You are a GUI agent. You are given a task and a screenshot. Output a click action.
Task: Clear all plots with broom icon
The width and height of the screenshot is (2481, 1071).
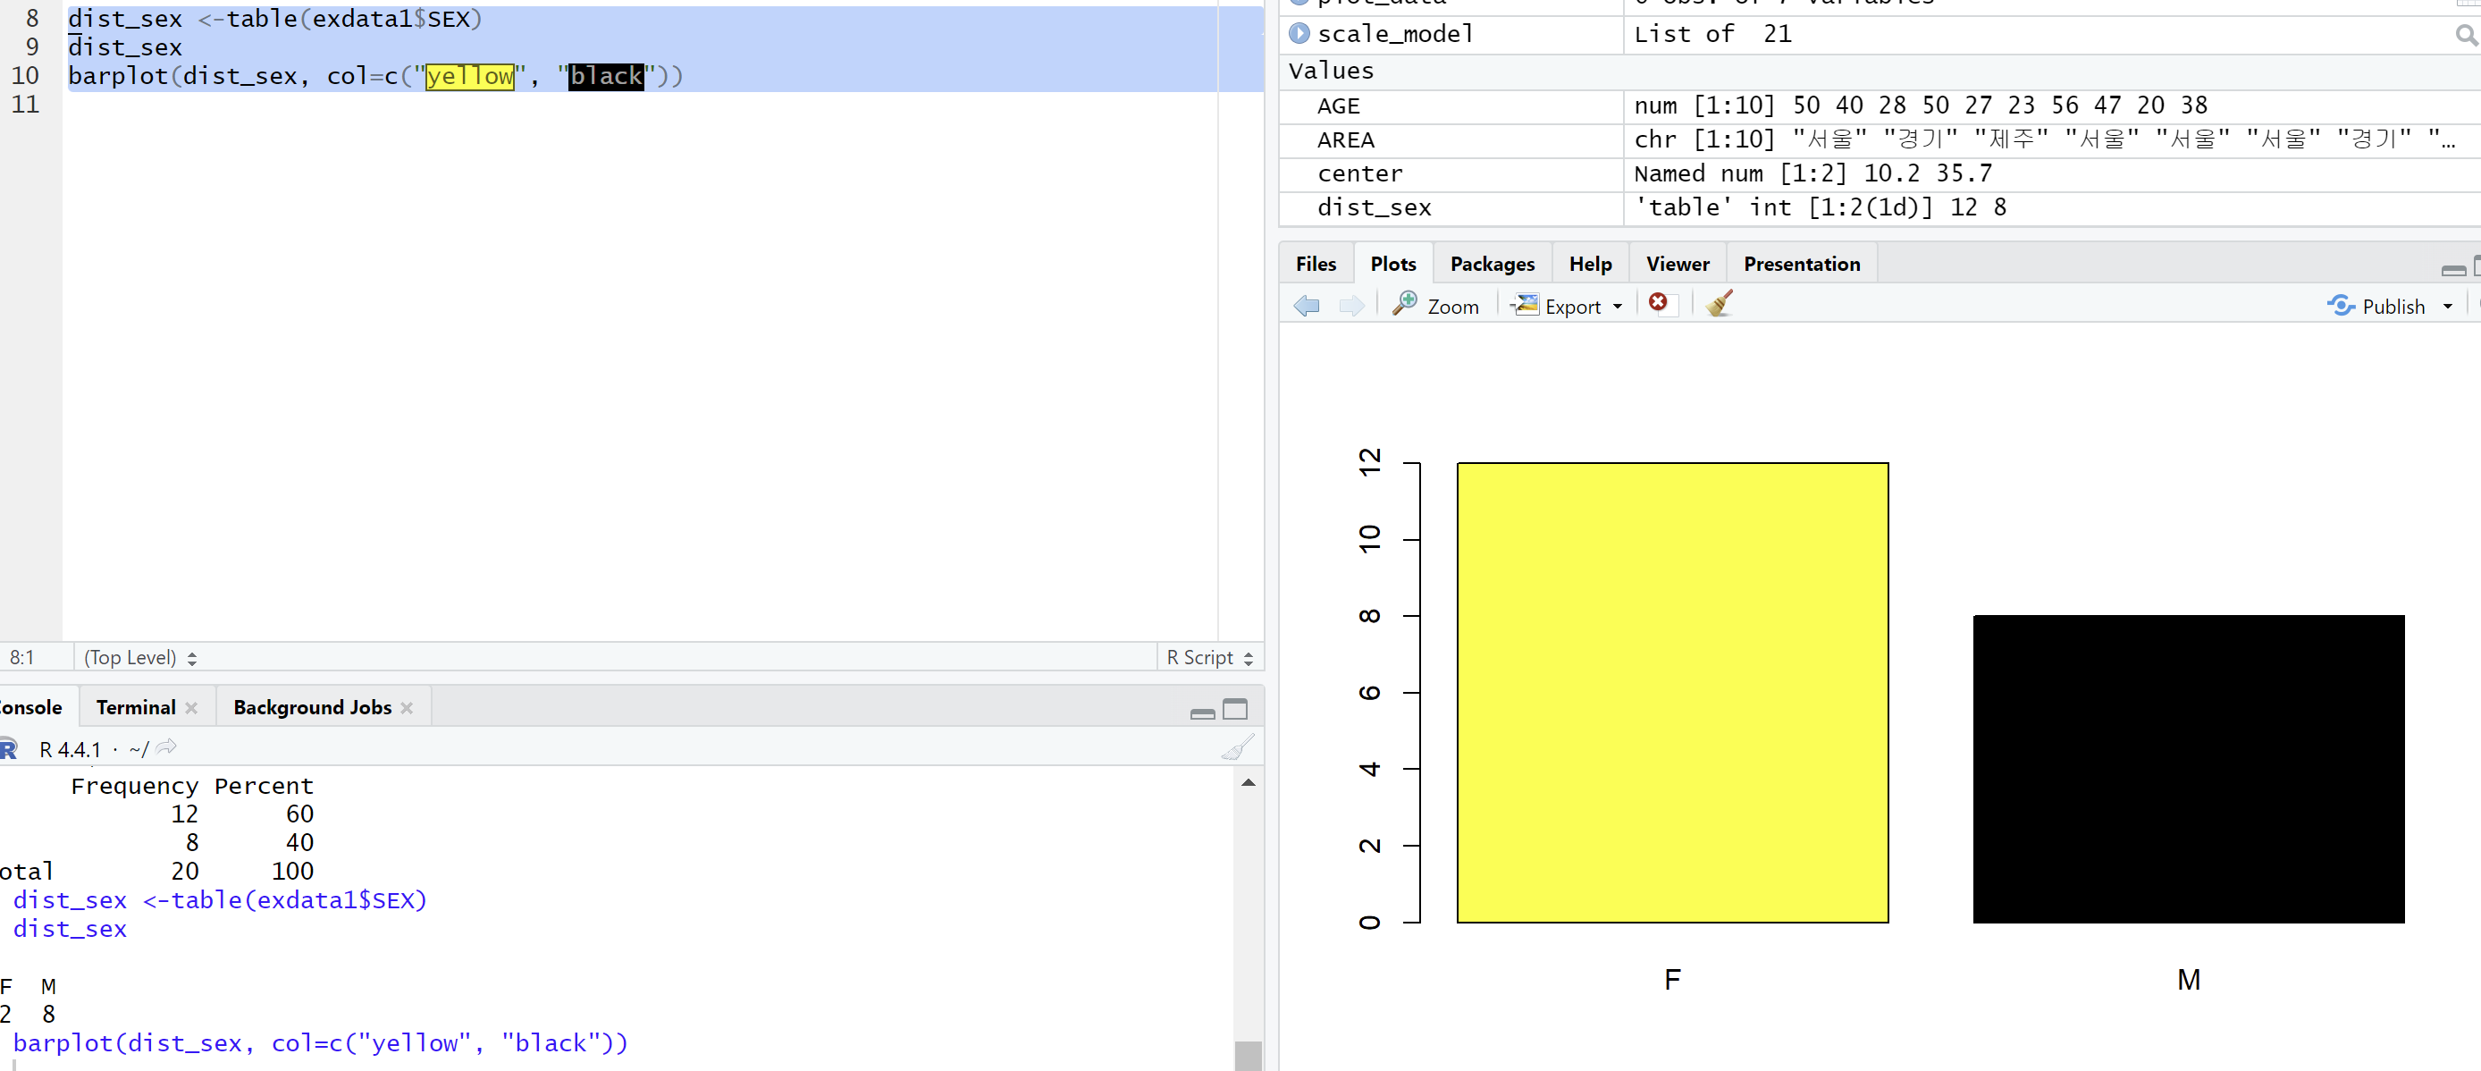point(1720,304)
